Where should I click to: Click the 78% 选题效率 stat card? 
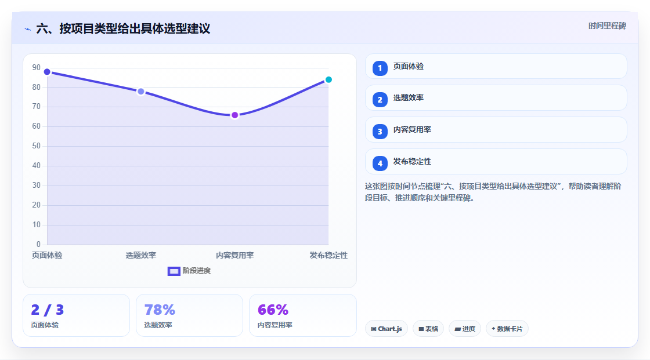(x=189, y=315)
